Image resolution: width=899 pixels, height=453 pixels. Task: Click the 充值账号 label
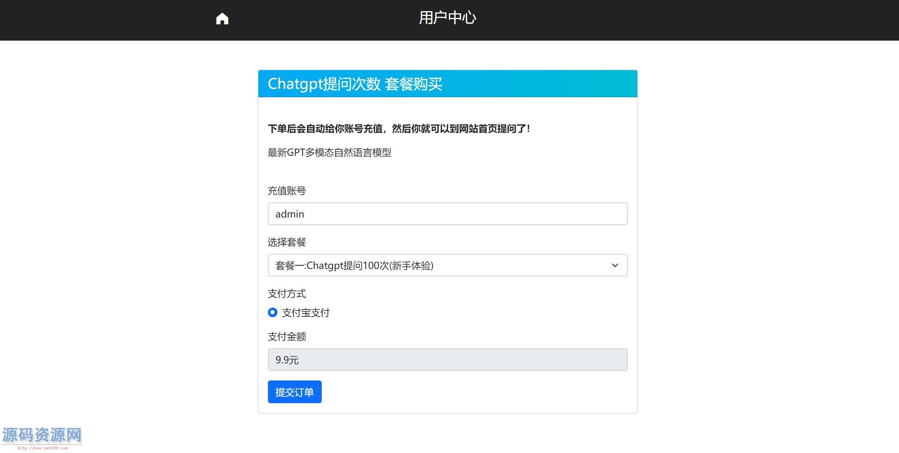287,191
